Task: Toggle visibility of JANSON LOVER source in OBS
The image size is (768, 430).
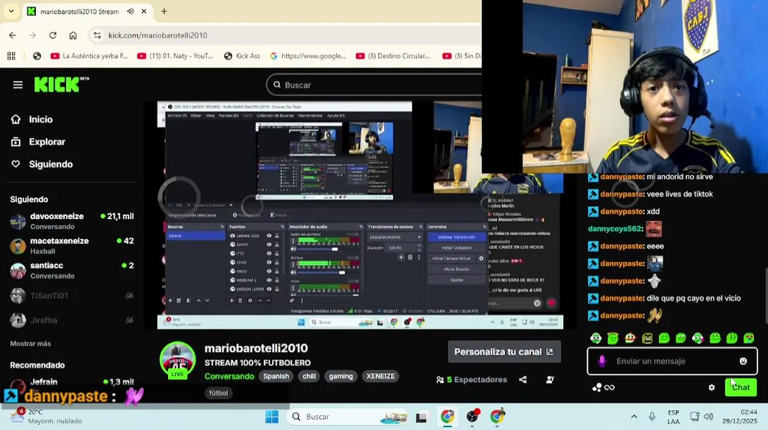Action: tap(269, 289)
